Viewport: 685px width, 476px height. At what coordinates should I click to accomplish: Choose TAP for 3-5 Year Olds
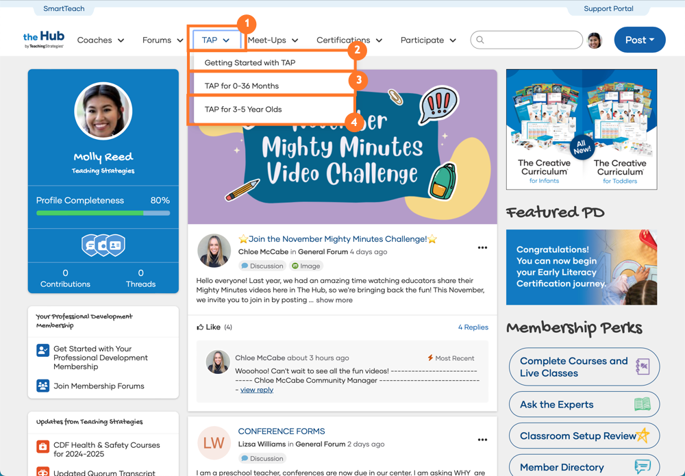(x=243, y=110)
